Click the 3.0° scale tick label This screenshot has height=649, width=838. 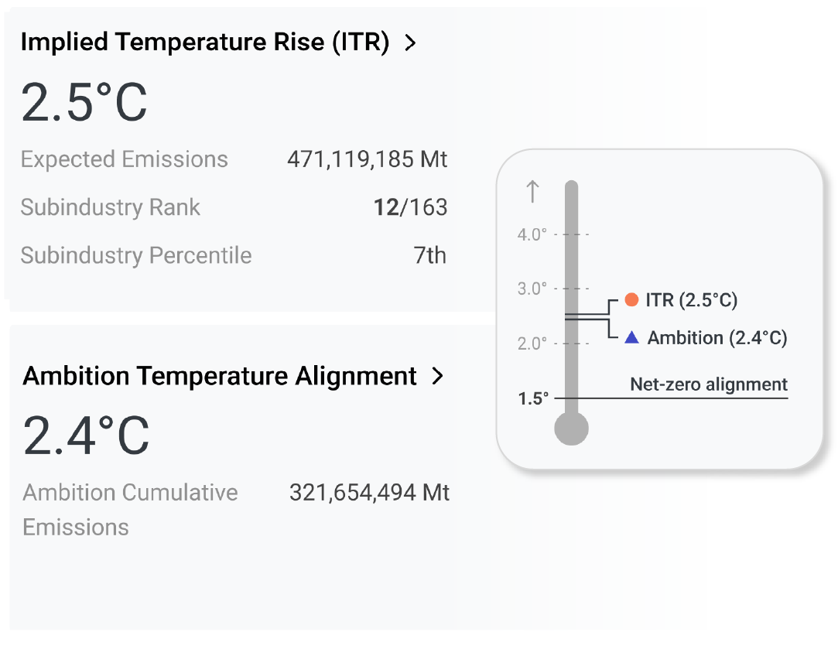pyautogui.click(x=532, y=289)
